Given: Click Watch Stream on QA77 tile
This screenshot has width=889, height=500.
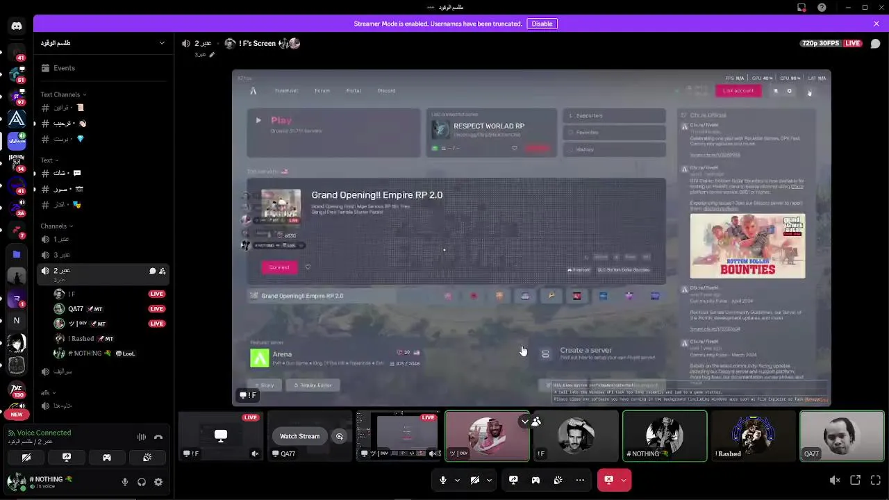Looking at the screenshot, I should coord(299,436).
